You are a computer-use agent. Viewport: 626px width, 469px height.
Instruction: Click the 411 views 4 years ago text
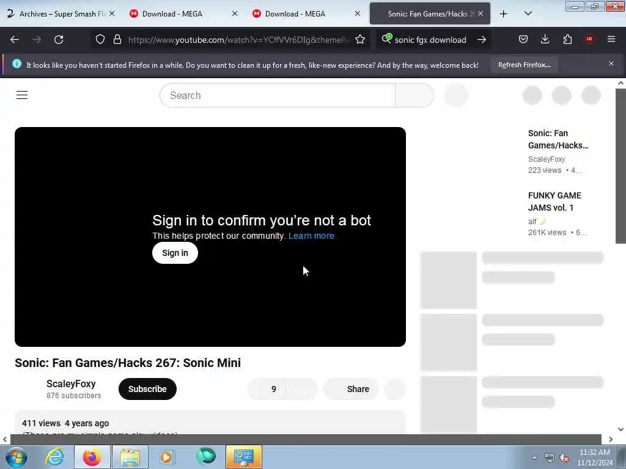pos(65,423)
